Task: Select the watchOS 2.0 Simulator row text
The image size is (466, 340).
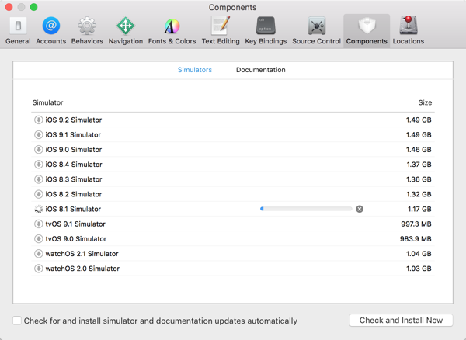Action: point(82,269)
